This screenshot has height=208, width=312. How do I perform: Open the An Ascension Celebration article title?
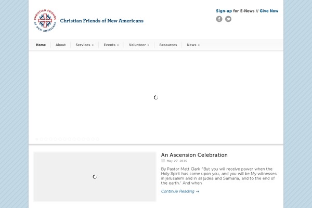coord(194,155)
